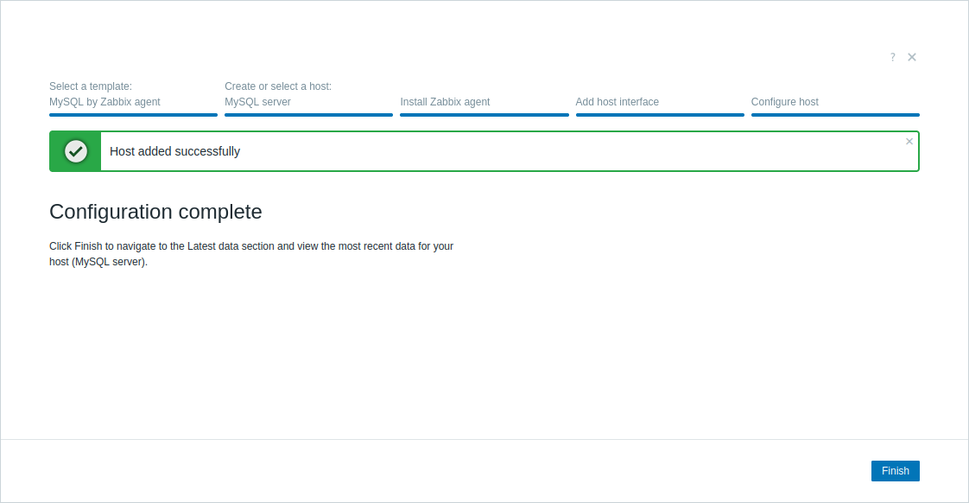Click the 'Host added successfully' text

(175, 151)
